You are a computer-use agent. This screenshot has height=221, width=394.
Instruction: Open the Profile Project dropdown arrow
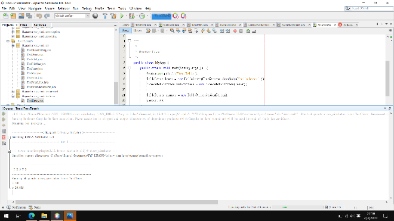point(147,16)
